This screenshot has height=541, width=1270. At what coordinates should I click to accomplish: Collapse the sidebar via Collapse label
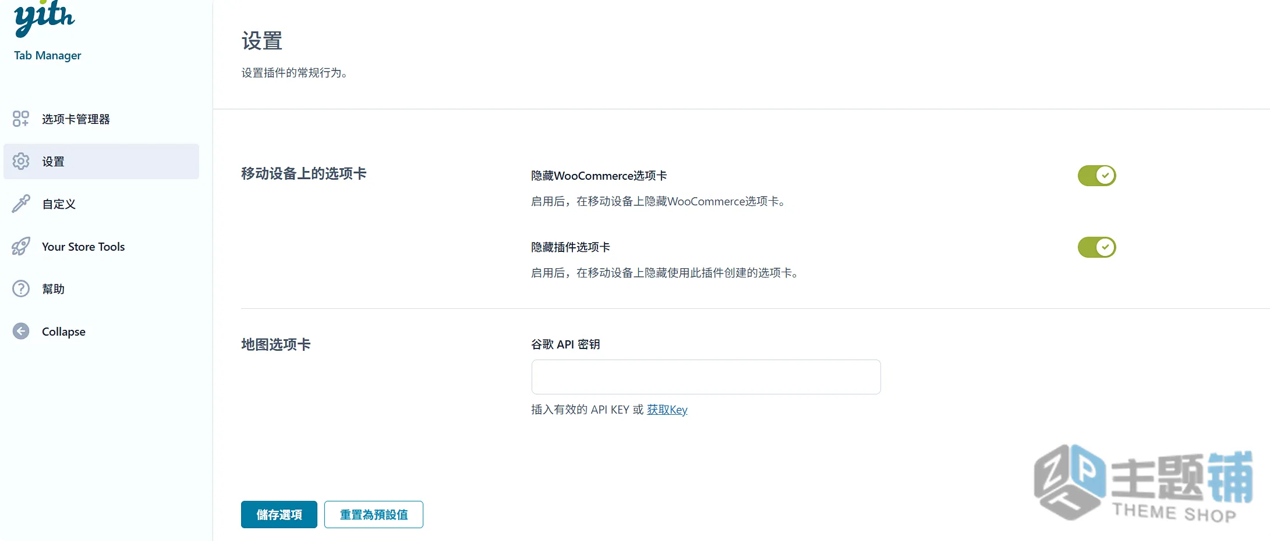pos(63,332)
